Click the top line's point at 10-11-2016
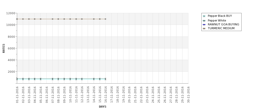253x111 pixels. (70, 19)
